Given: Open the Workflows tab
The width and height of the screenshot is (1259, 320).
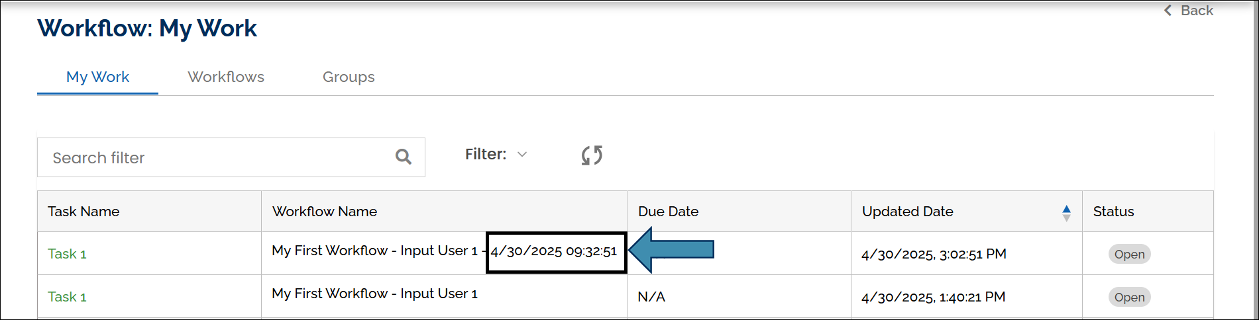Looking at the screenshot, I should [226, 77].
